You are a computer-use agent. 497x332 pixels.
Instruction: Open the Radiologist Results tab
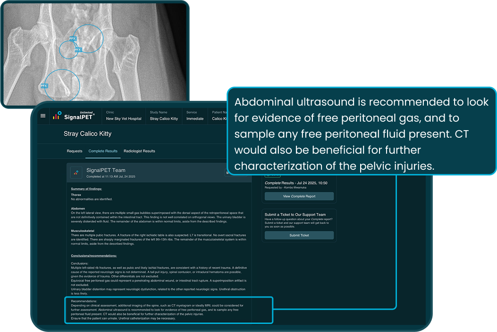click(139, 151)
